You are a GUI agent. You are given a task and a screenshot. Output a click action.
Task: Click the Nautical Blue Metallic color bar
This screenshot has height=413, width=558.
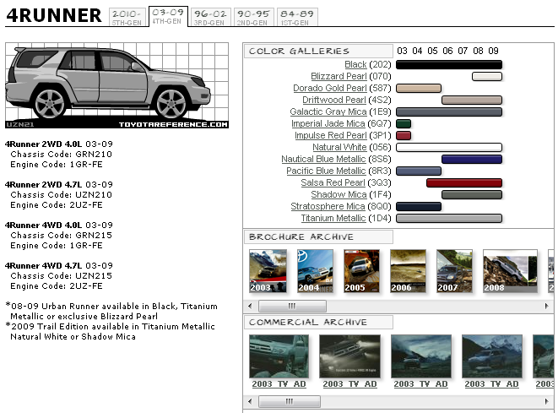pyautogui.click(x=472, y=159)
